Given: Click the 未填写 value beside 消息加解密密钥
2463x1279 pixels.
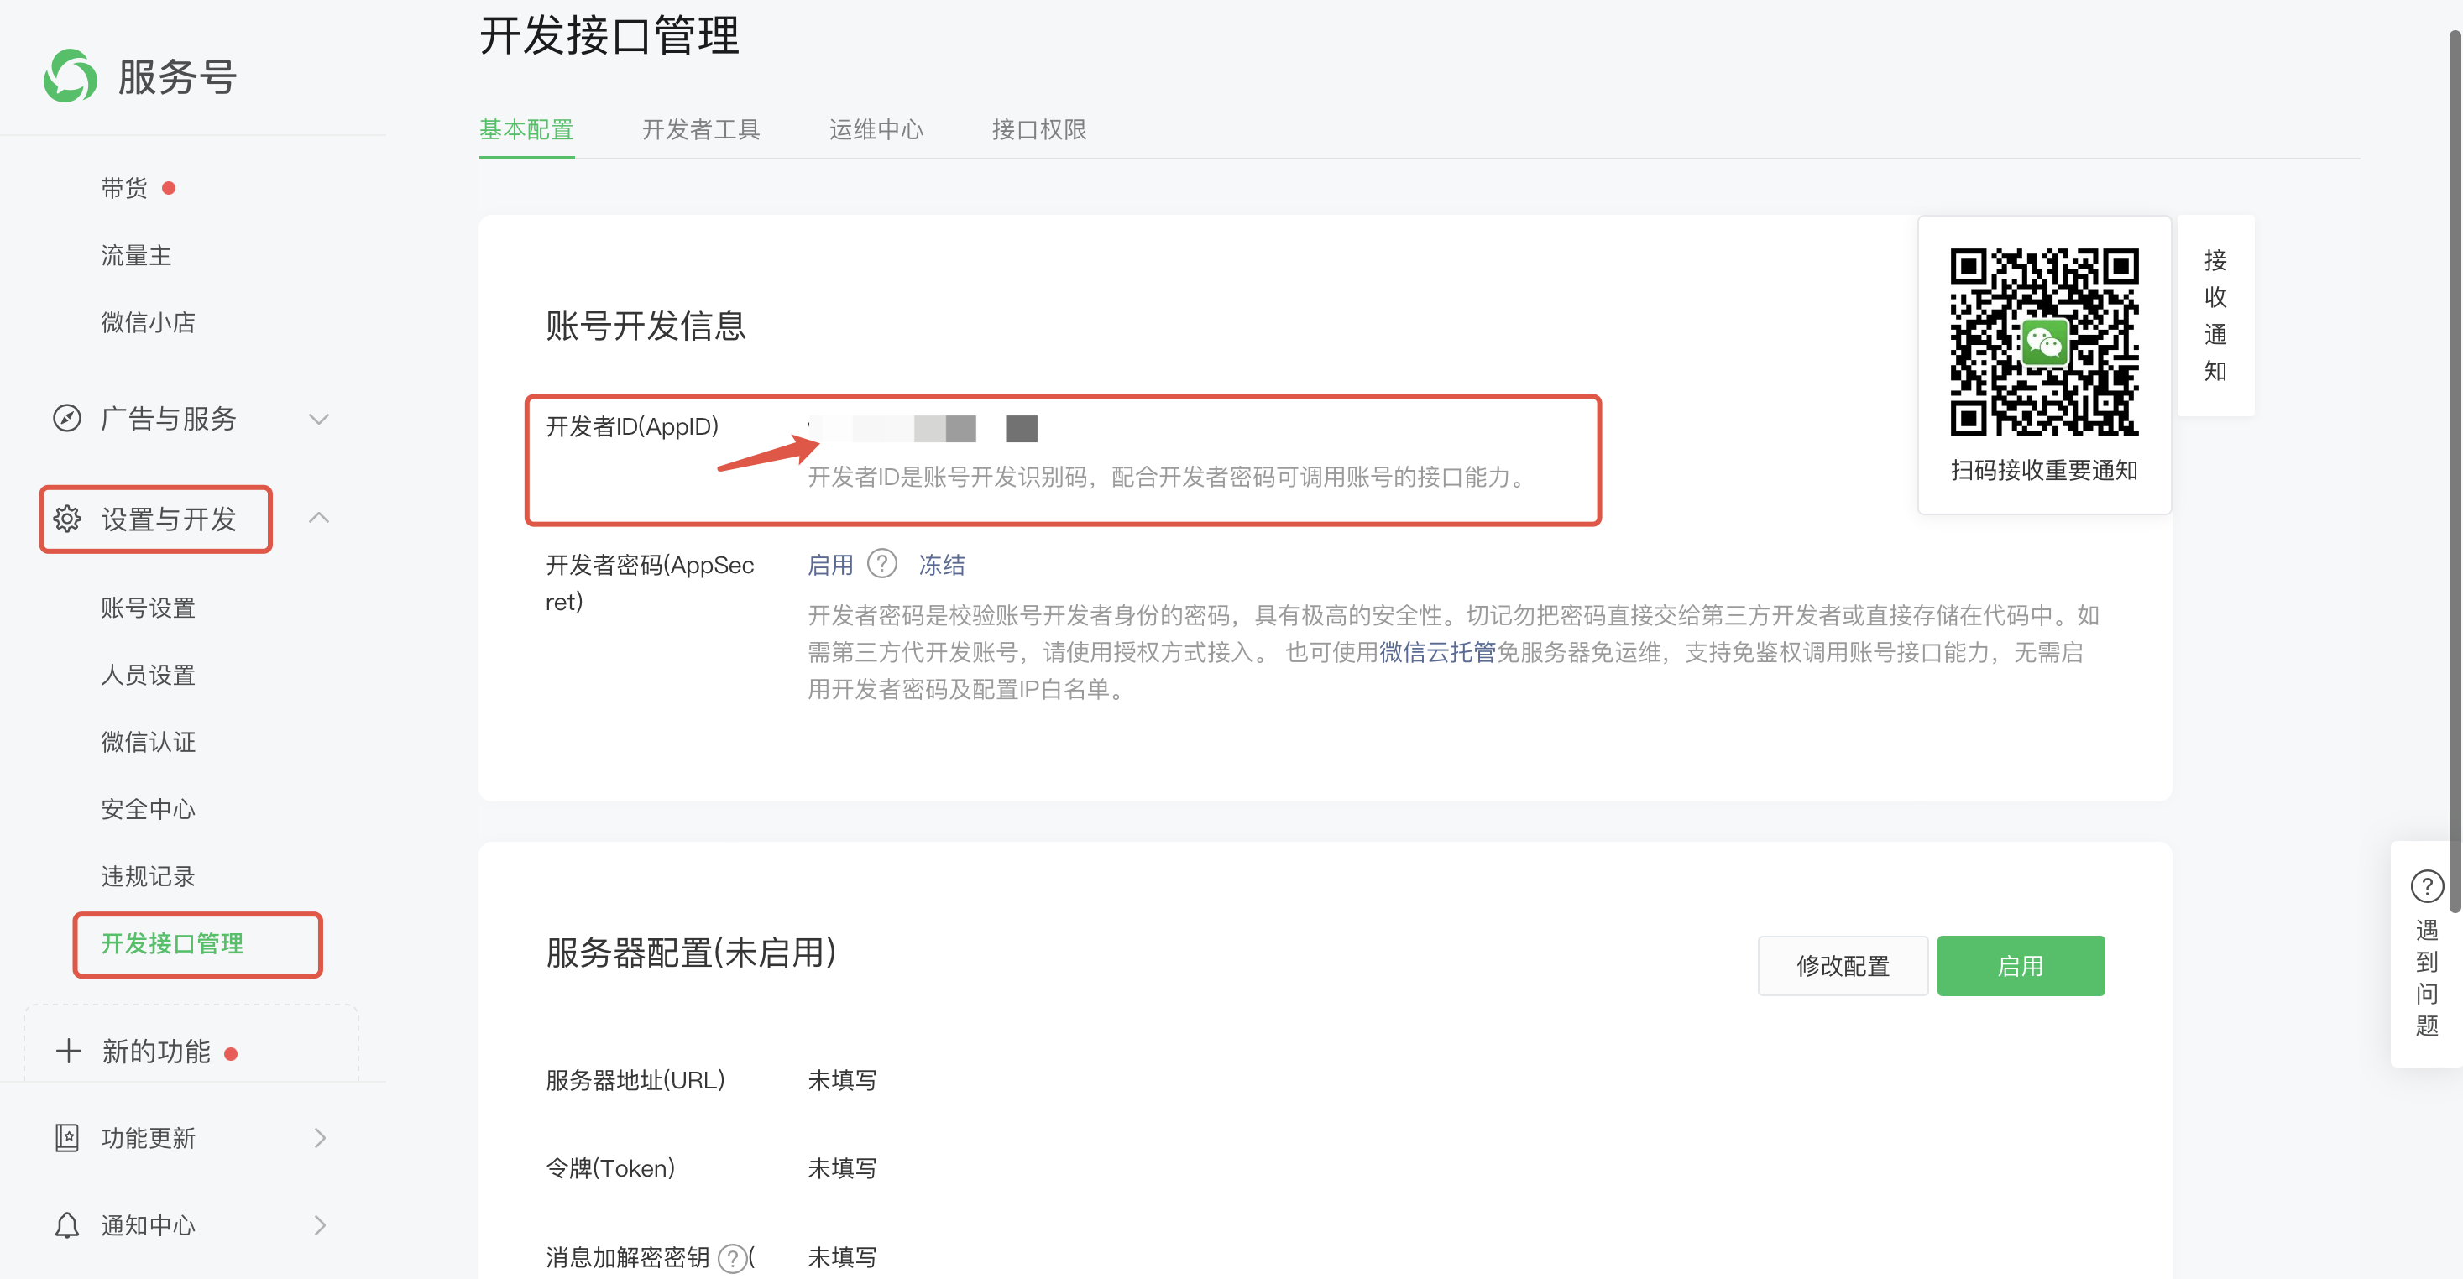Looking at the screenshot, I should 842,1257.
